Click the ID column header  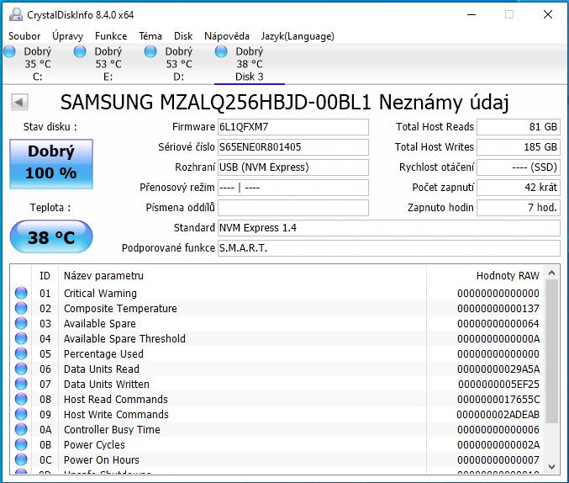point(45,276)
